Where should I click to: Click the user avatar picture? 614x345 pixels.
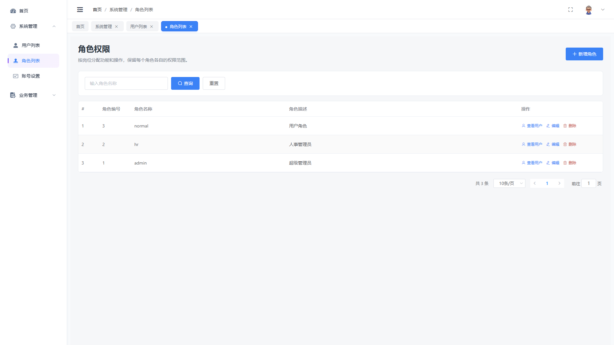[x=589, y=10]
